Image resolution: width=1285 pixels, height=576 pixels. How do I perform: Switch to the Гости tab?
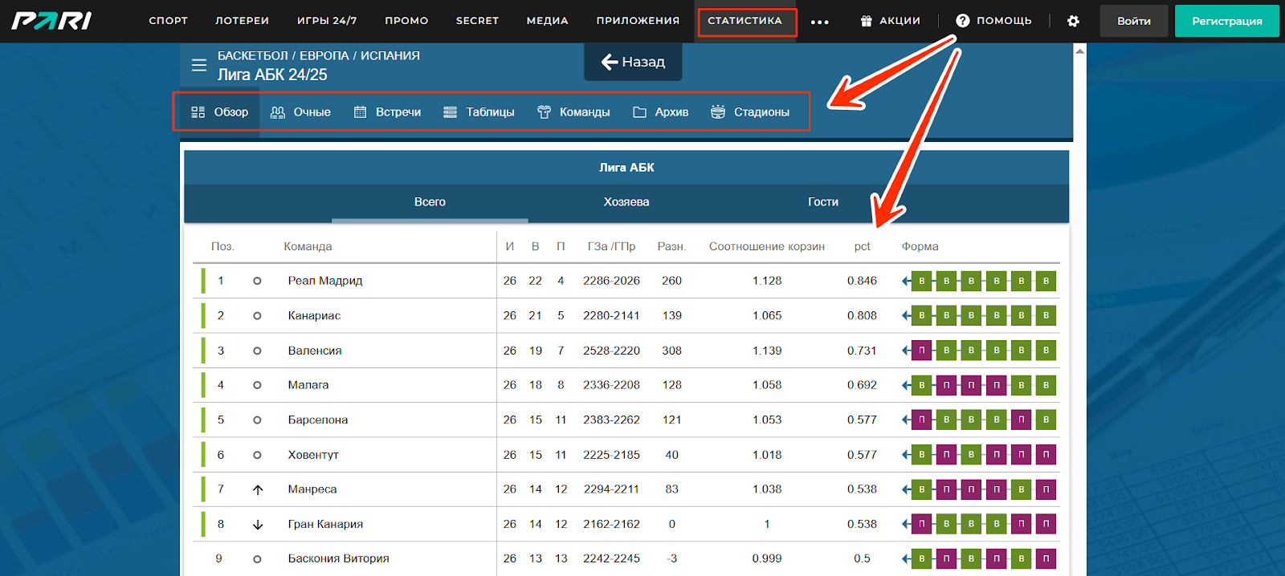(822, 202)
